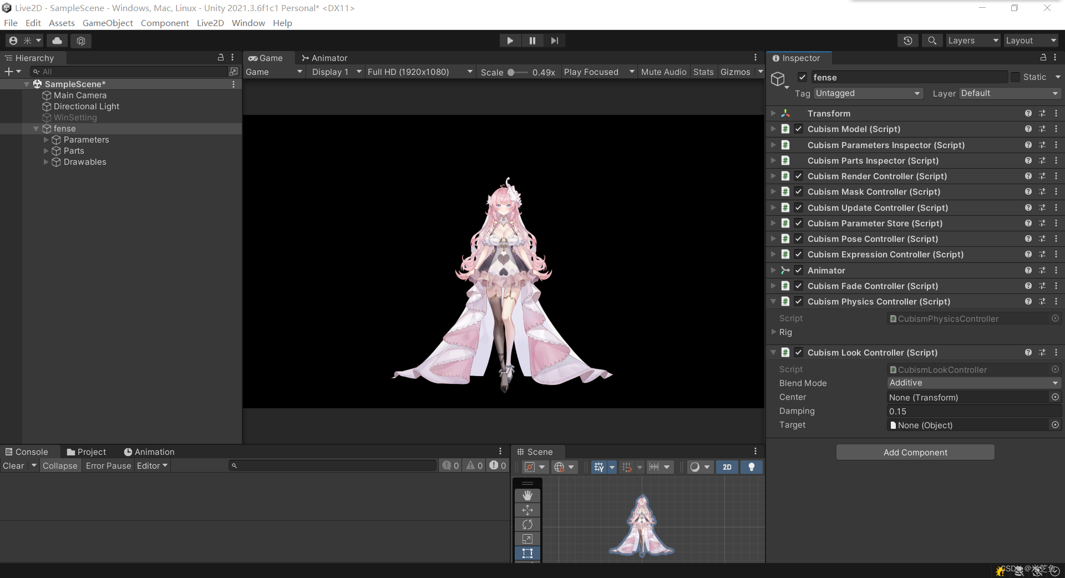Click the global Search magnifier icon
Viewport: 1065px width, 578px height.
pyautogui.click(x=932, y=40)
